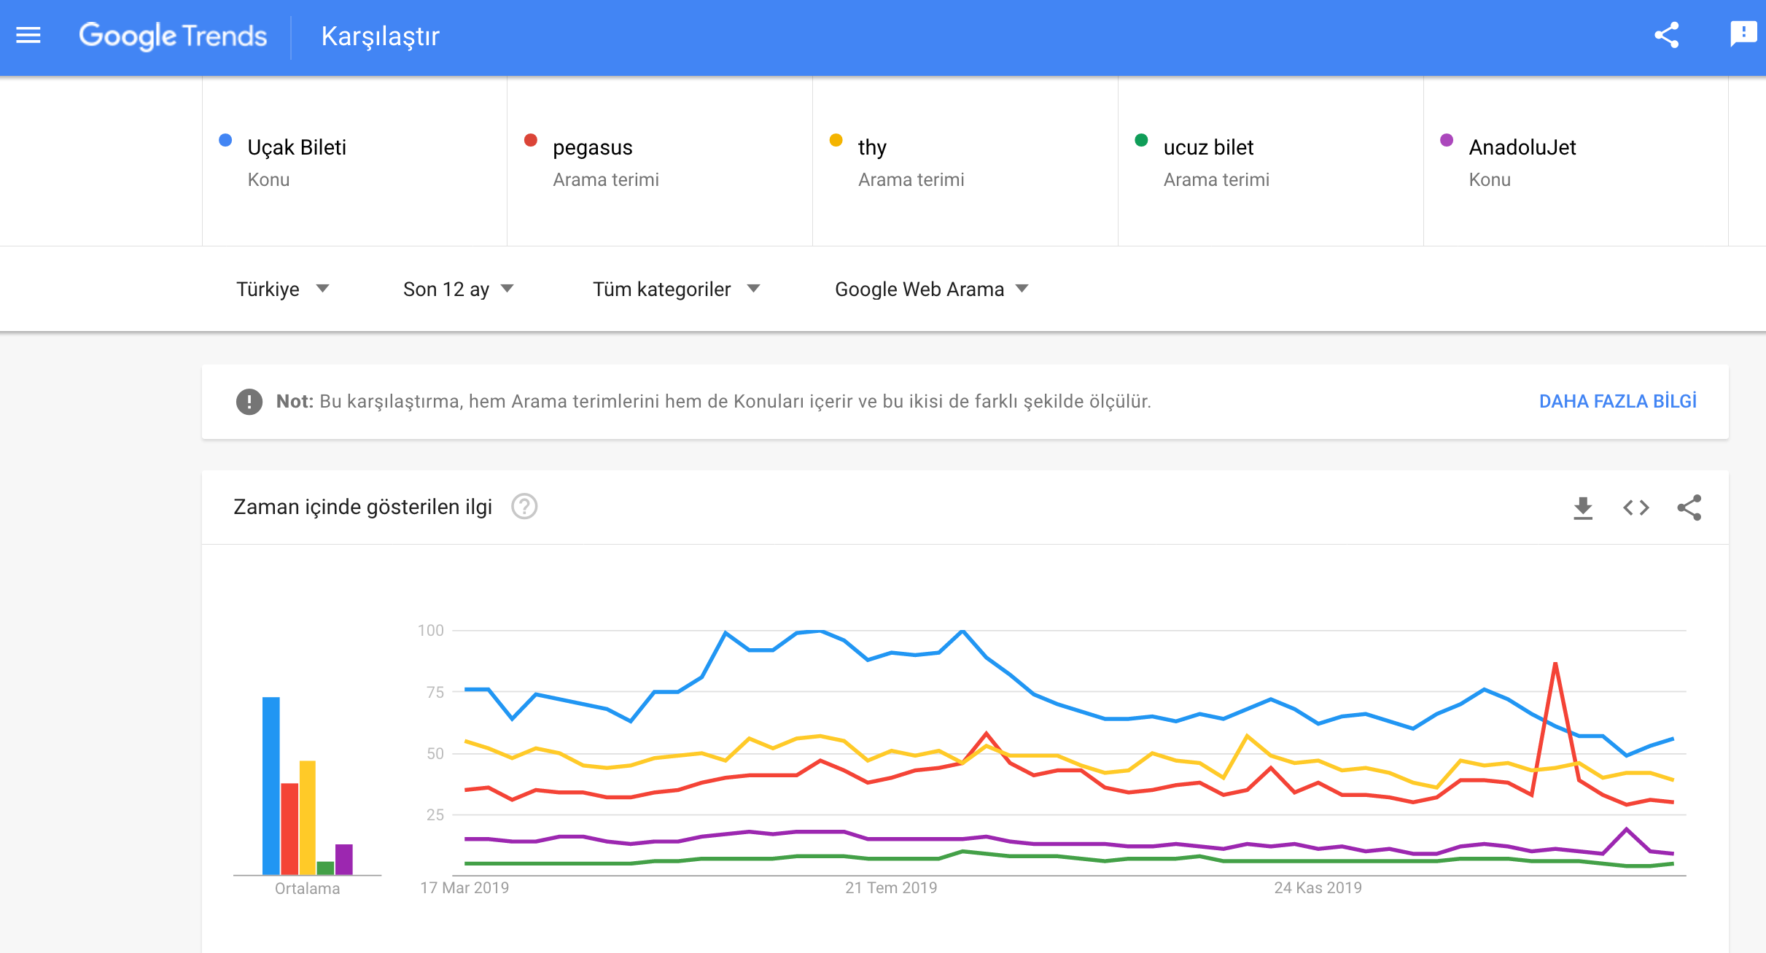Image resolution: width=1766 pixels, height=953 pixels.
Task: Click the red pegasus spike in the chart
Action: point(1557,664)
